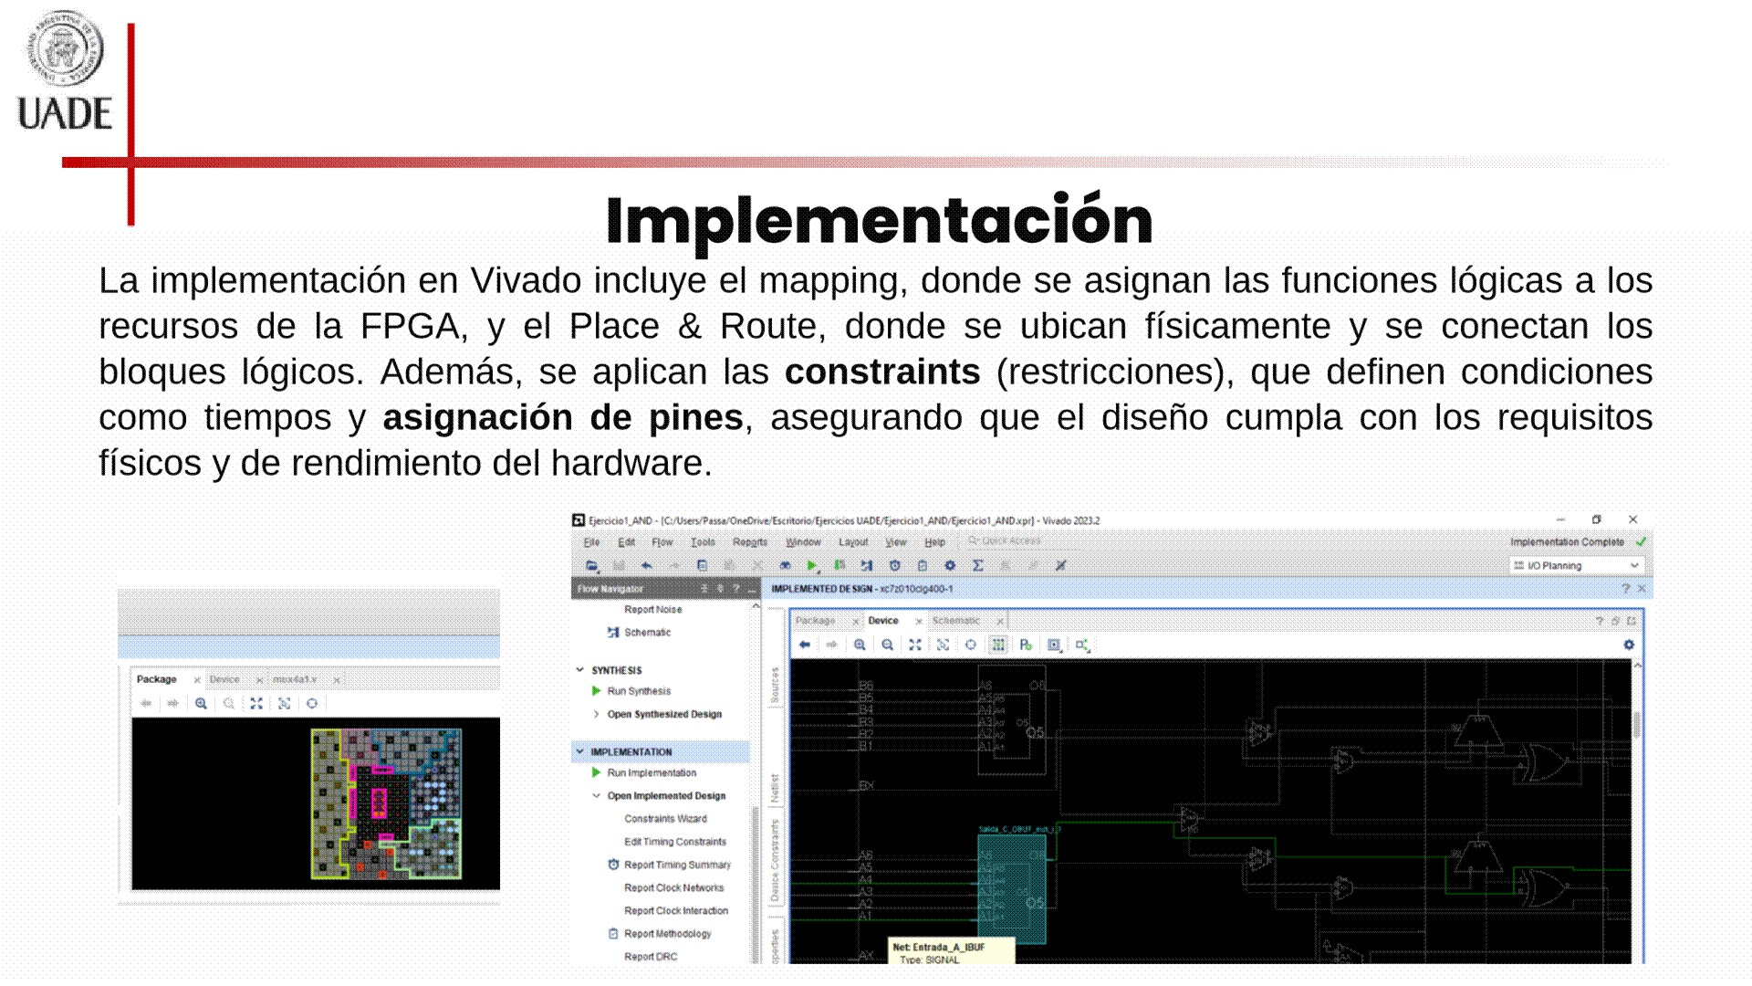Click Run Implementation
Image resolution: width=1752 pixels, height=986 pixels.
(x=652, y=773)
